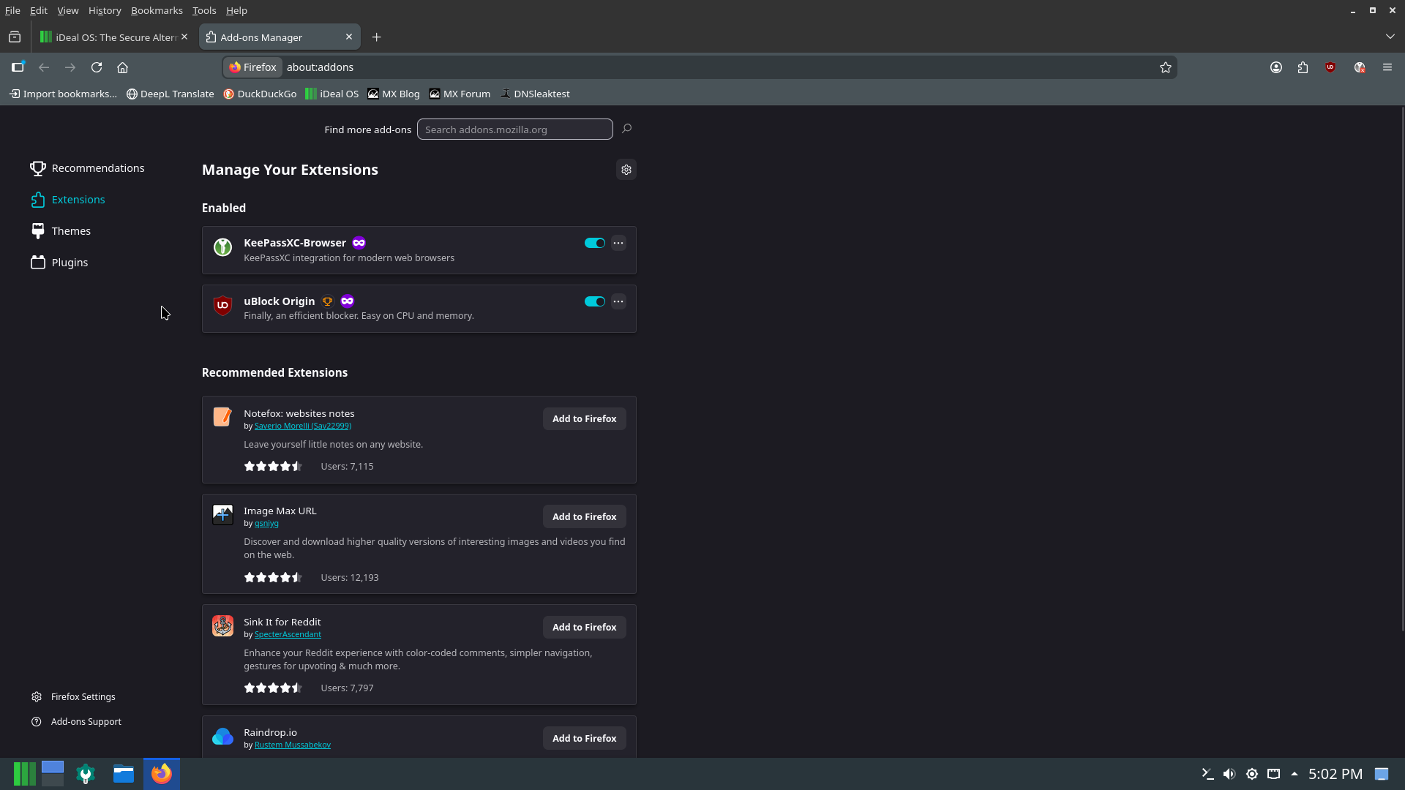Image resolution: width=1405 pixels, height=790 pixels.
Task: Add Image Max URL to Firefox
Action: coord(584,516)
